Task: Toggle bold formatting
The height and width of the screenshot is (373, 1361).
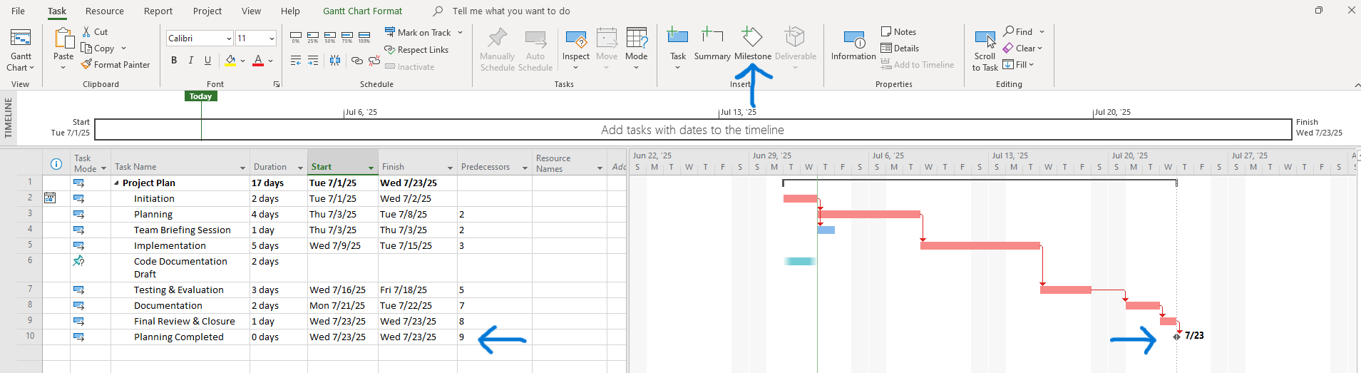Action: (174, 61)
